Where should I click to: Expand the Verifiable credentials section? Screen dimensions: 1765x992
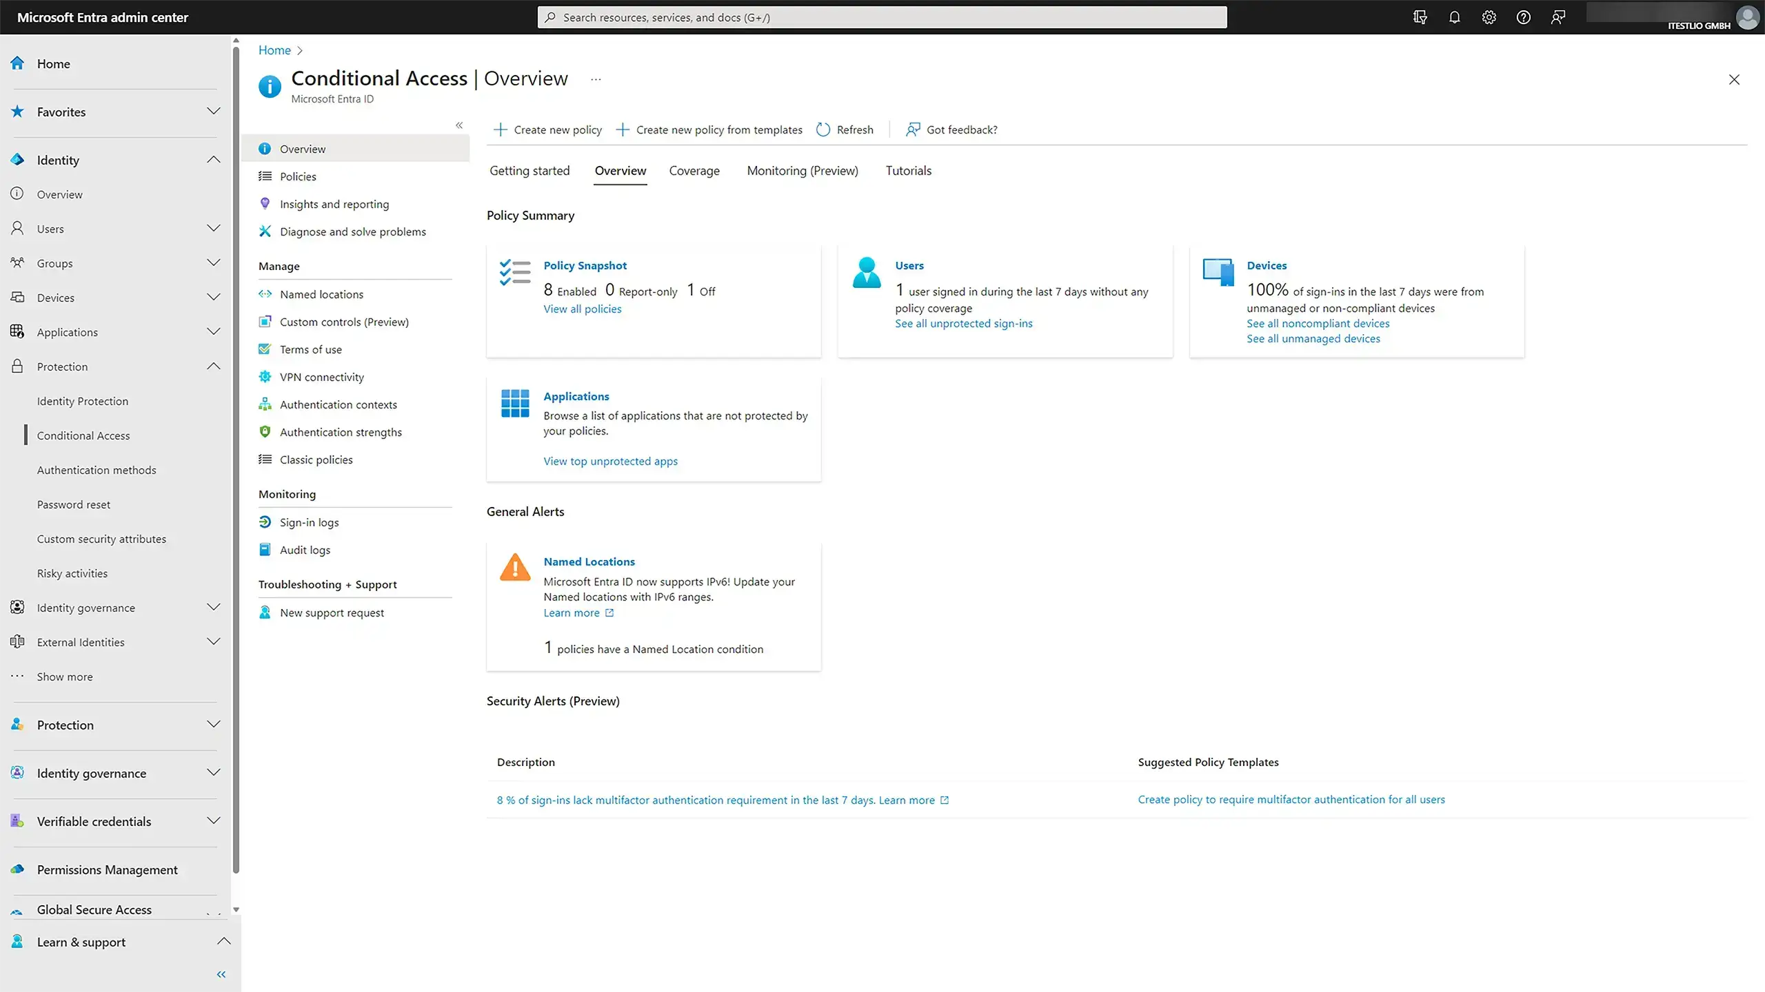tap(214, 821)
